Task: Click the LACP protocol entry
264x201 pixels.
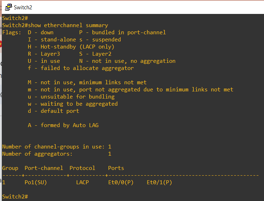Action: pos(82,182)
